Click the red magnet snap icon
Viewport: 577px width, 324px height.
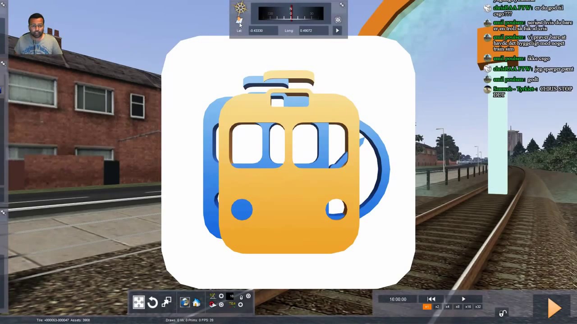tap(213, 305)
